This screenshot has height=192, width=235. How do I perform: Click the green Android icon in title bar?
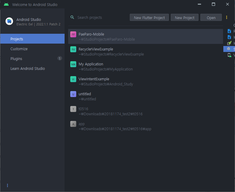[x=6, y=4]
